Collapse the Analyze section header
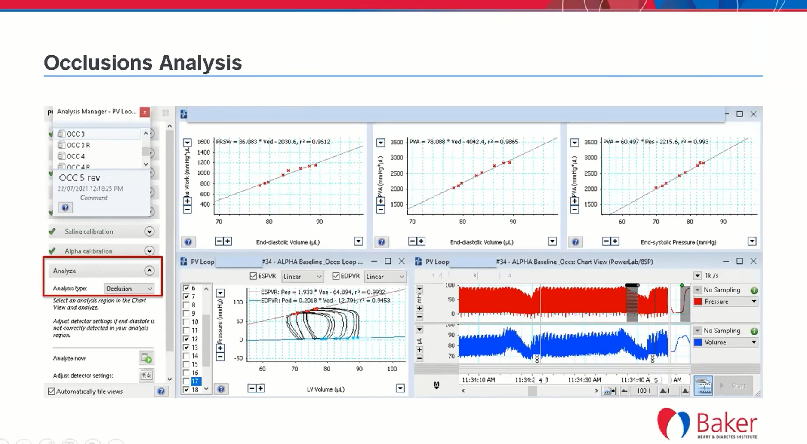807x444 pixels. click(149, 271)
